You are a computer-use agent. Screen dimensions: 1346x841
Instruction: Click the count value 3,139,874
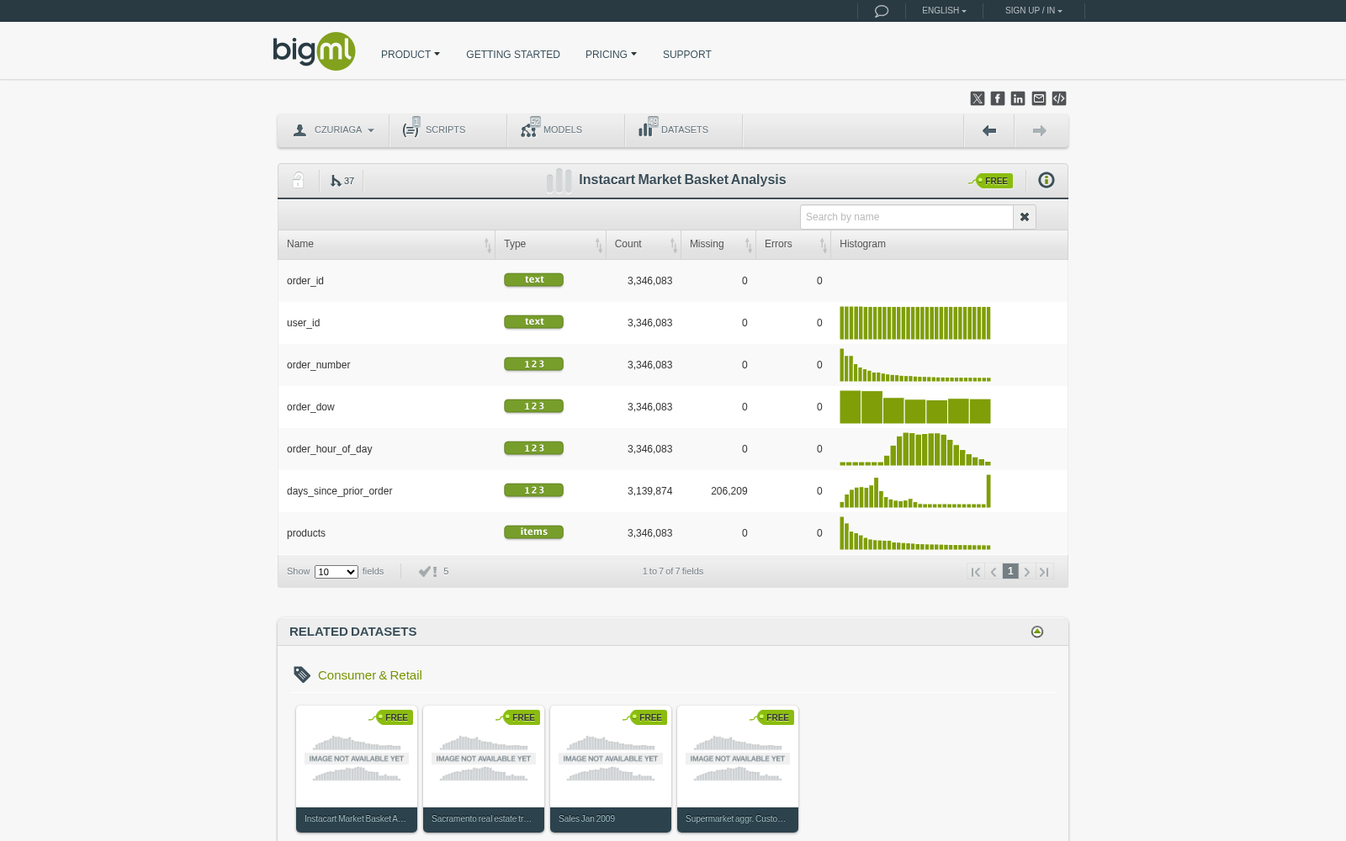click(650, 491)
